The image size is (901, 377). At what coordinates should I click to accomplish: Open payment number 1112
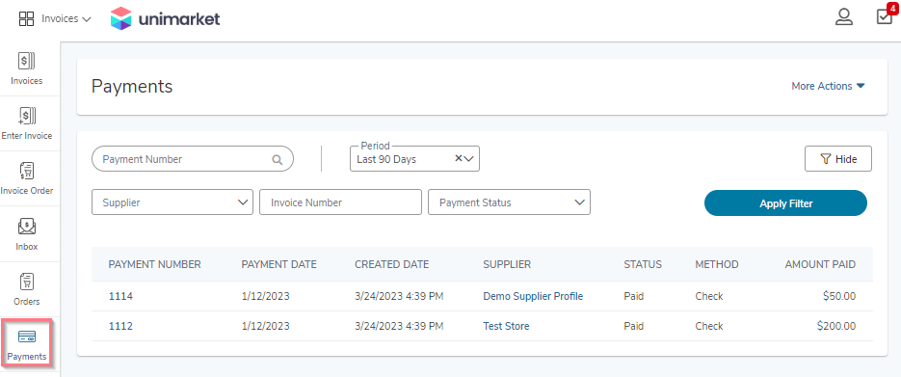120,327
